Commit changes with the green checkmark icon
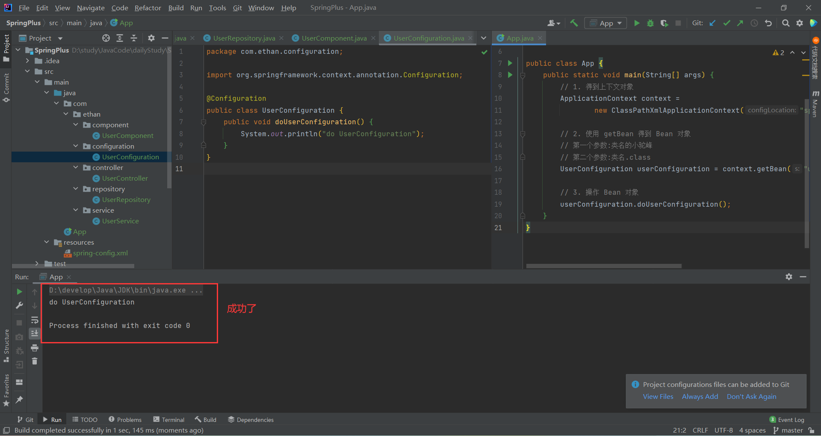The width and height of the screenshot is (821, 436). [x=726, y=23]
